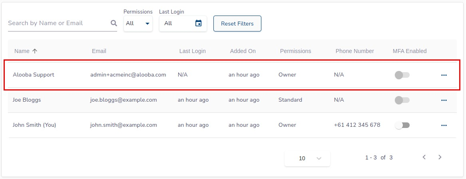Viewport: 466px width, 179px height.
Task: Click the Owner permission for Alooba Support
Action: pos(287,75)
